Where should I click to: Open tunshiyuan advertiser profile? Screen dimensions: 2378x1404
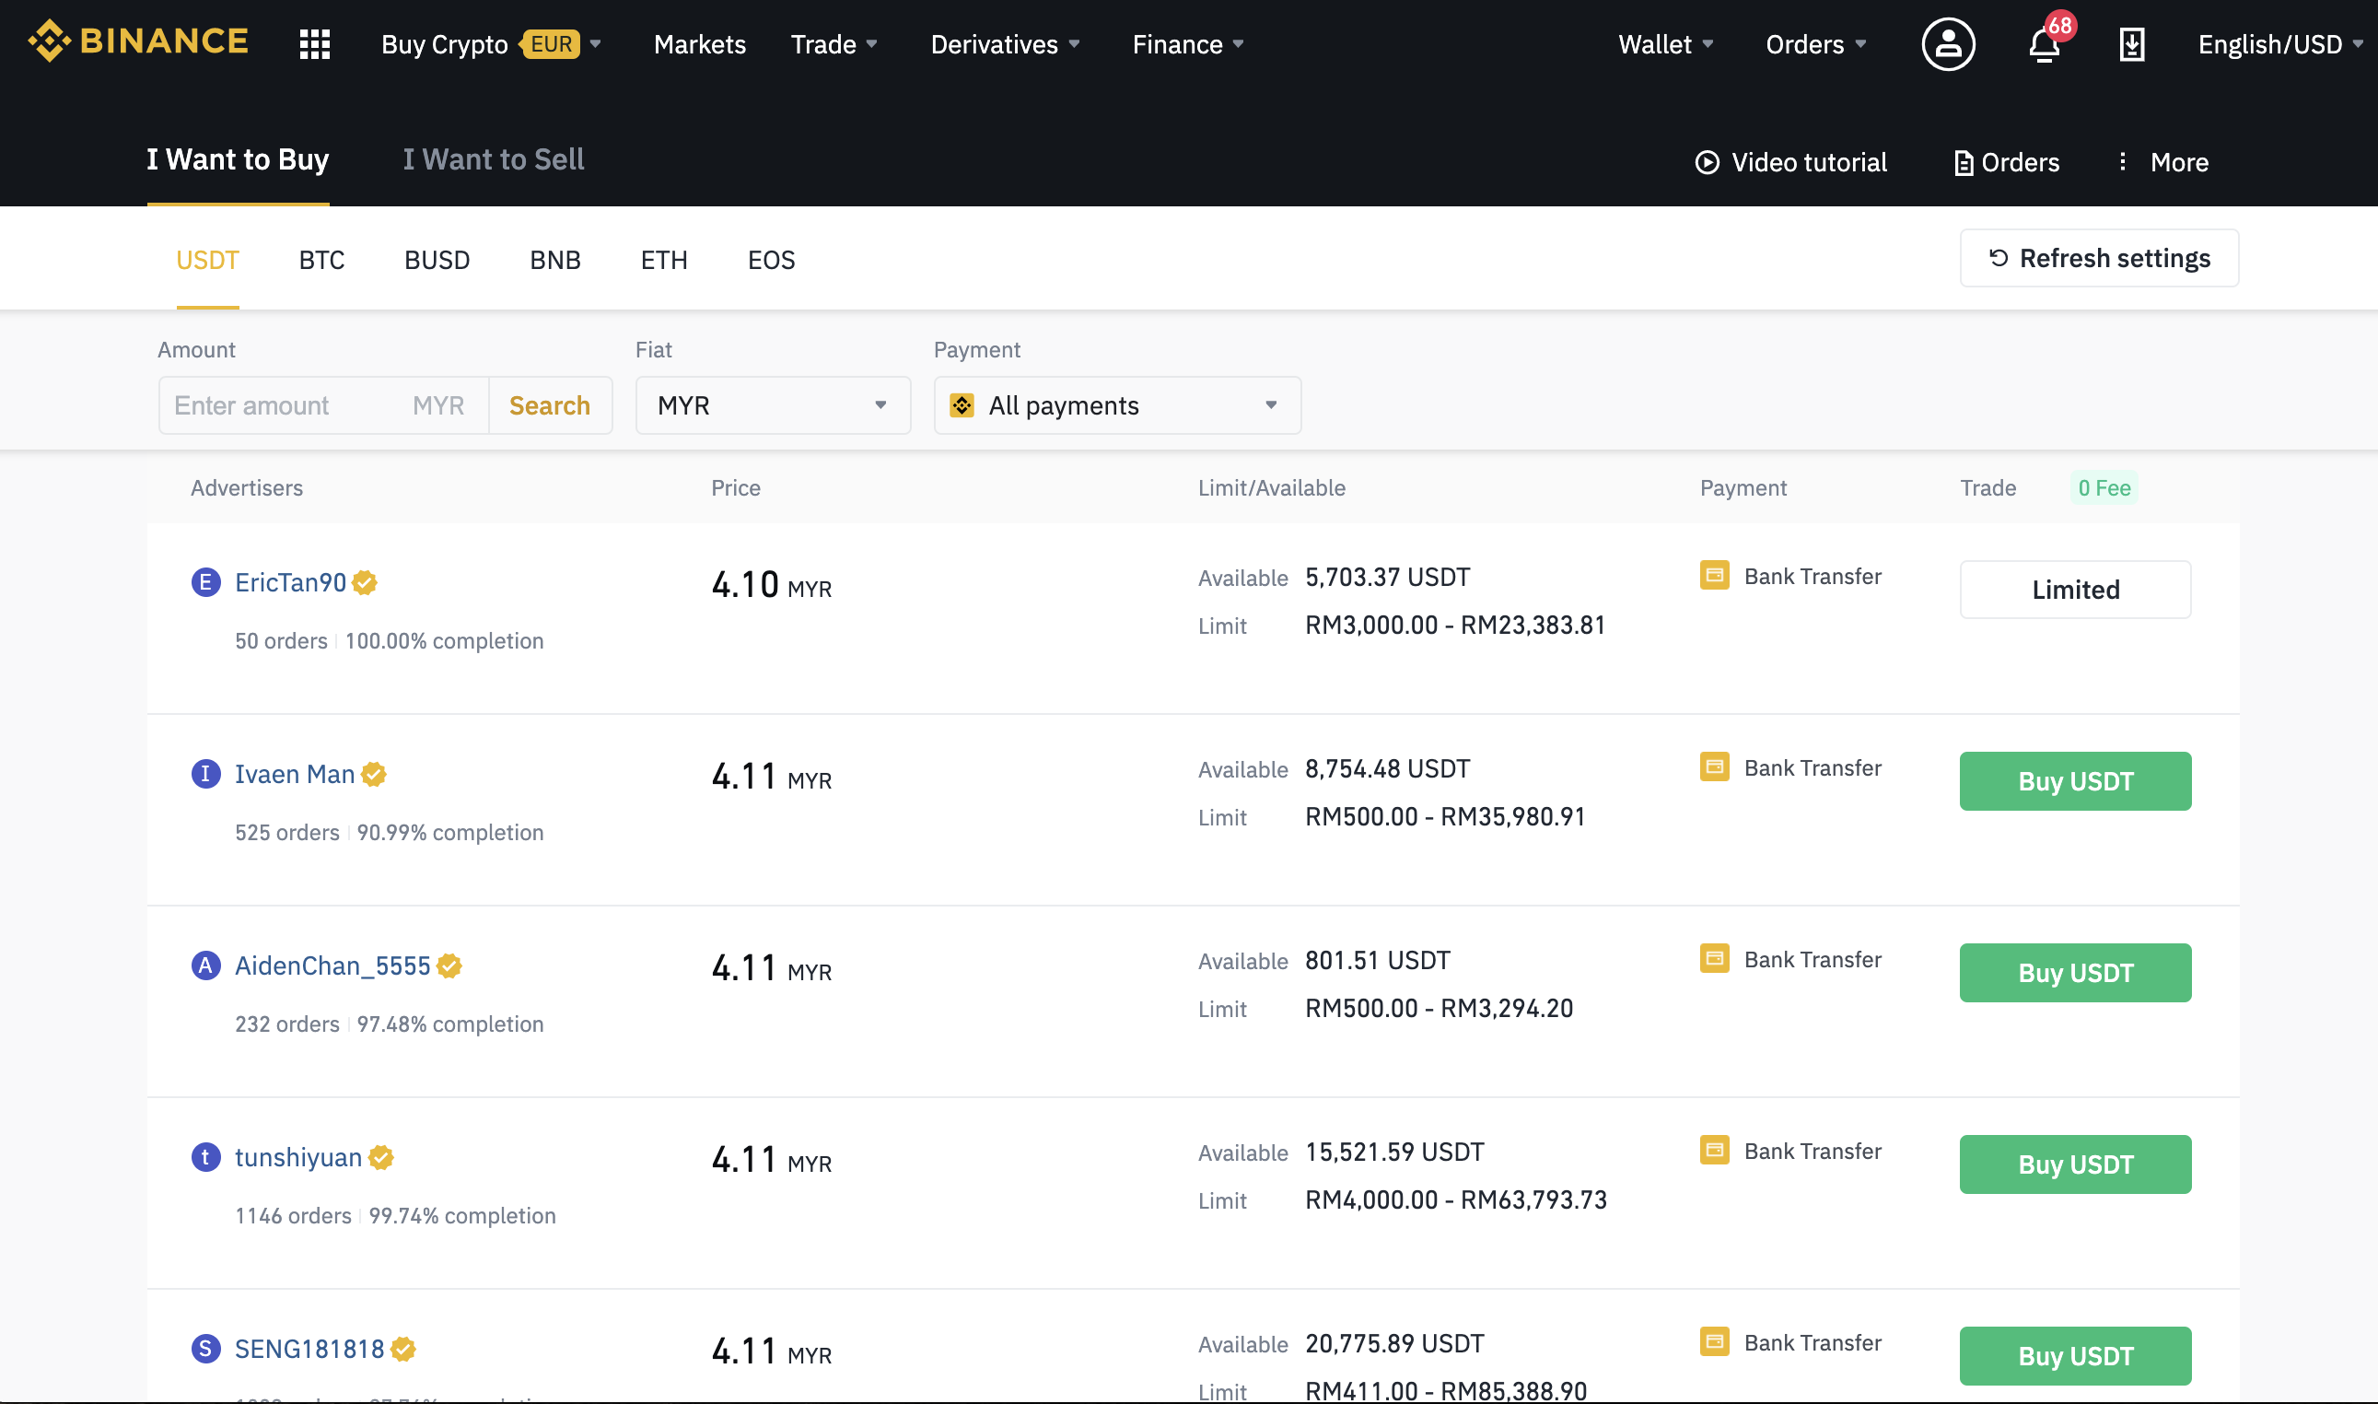[297, 1157]
